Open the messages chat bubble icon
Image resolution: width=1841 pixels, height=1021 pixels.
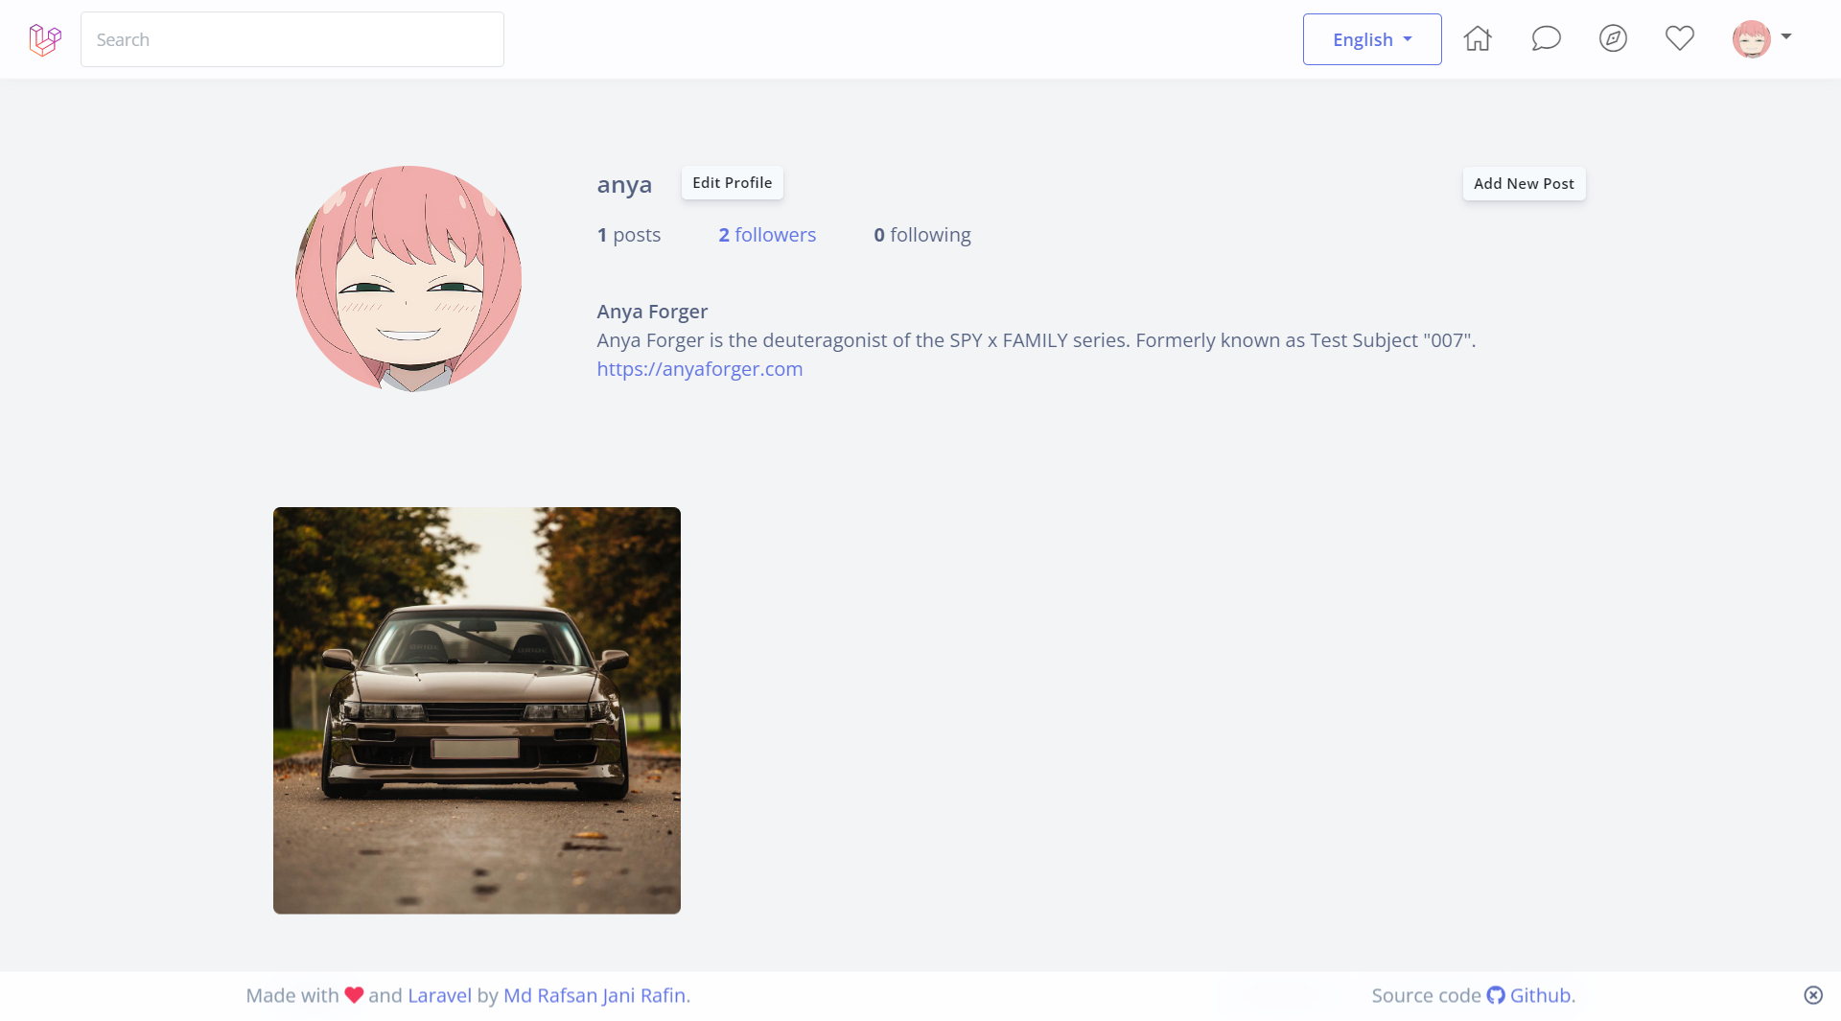(1546, 38)
